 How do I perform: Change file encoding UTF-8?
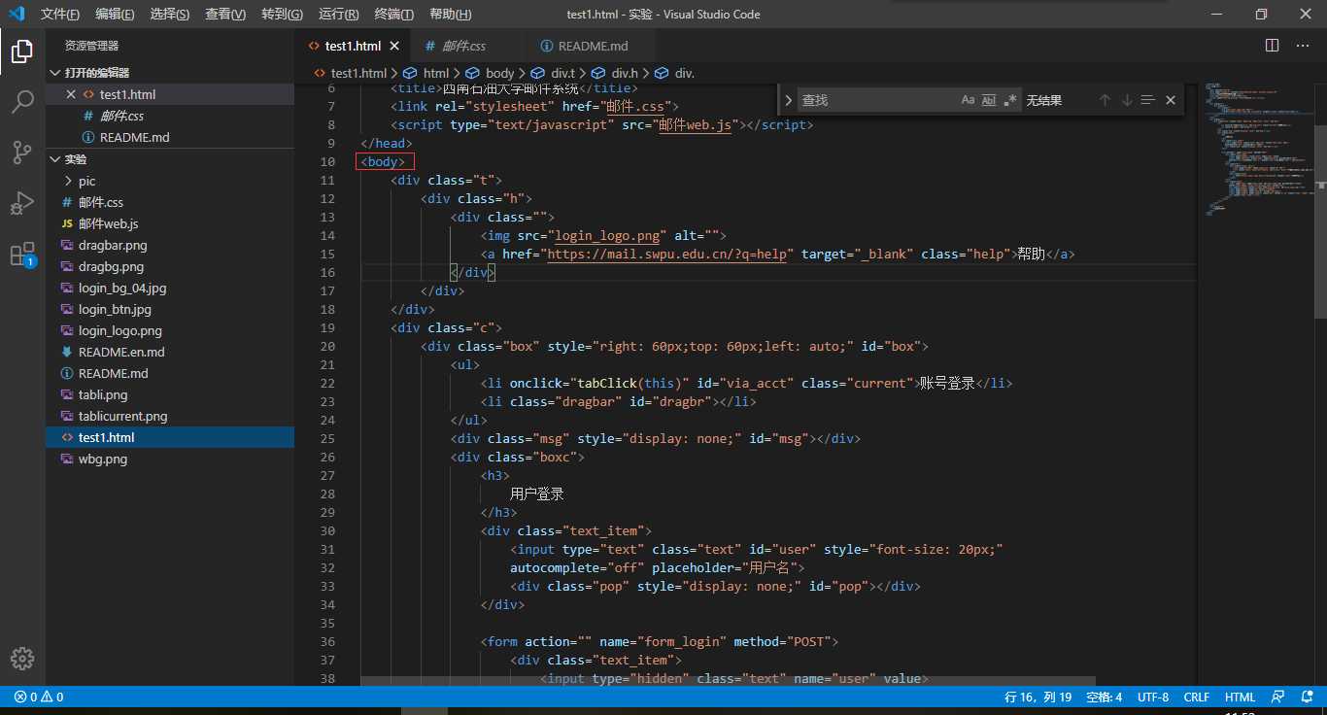1153,697
